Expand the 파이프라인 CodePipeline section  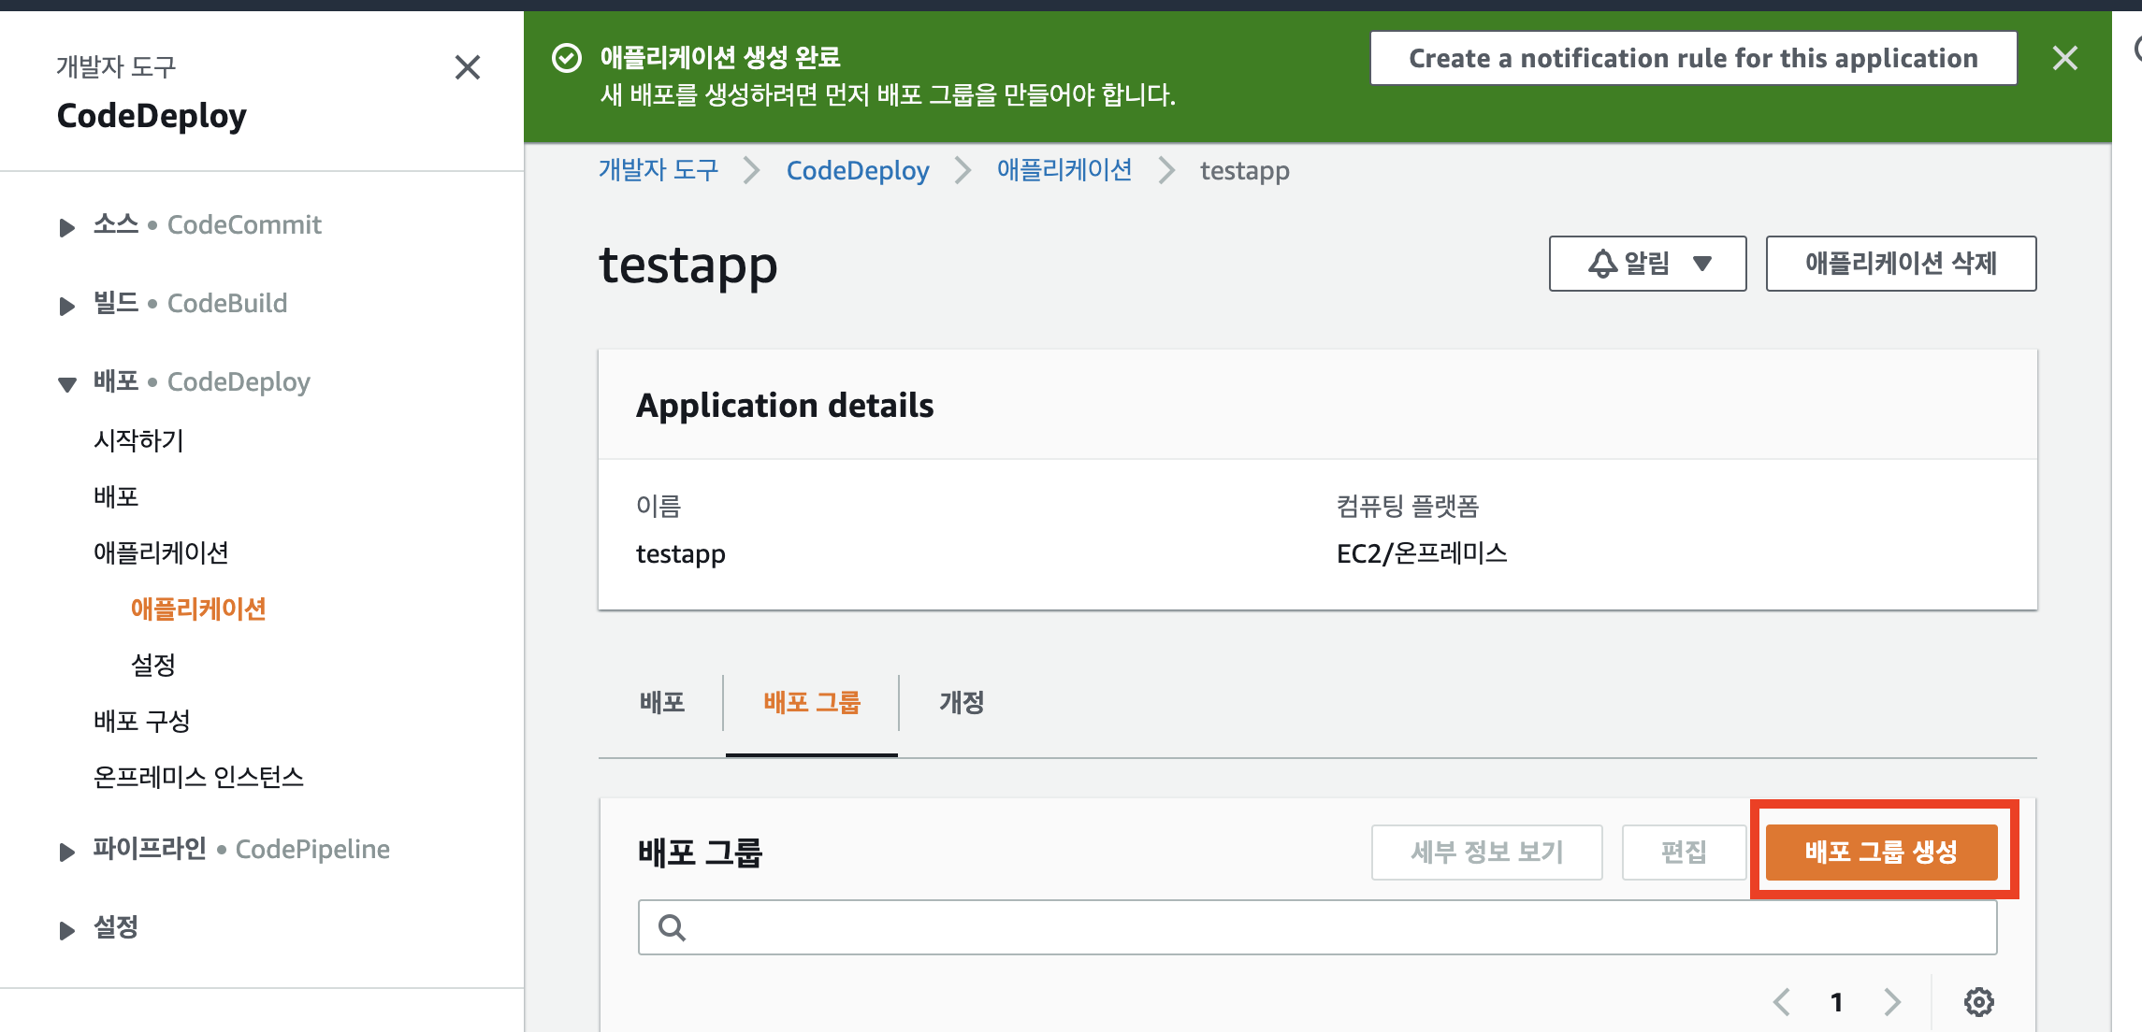(66, 852)
